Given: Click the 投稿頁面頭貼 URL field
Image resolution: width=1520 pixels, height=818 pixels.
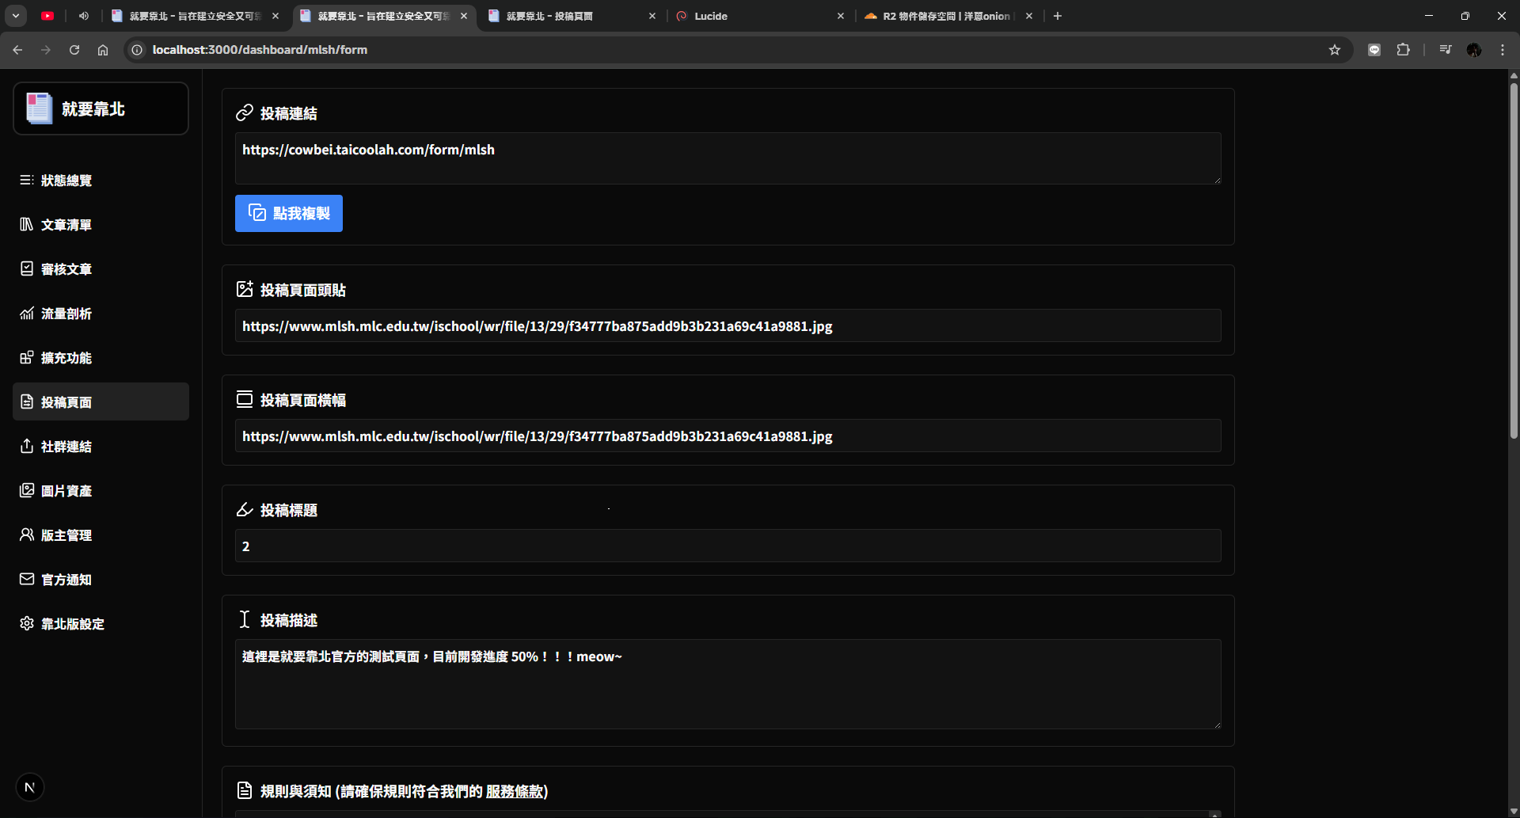Looking at the screenshot, I should [x=728, y=325].
